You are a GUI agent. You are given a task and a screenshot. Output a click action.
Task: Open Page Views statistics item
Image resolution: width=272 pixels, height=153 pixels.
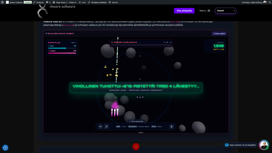coord(64,2)
